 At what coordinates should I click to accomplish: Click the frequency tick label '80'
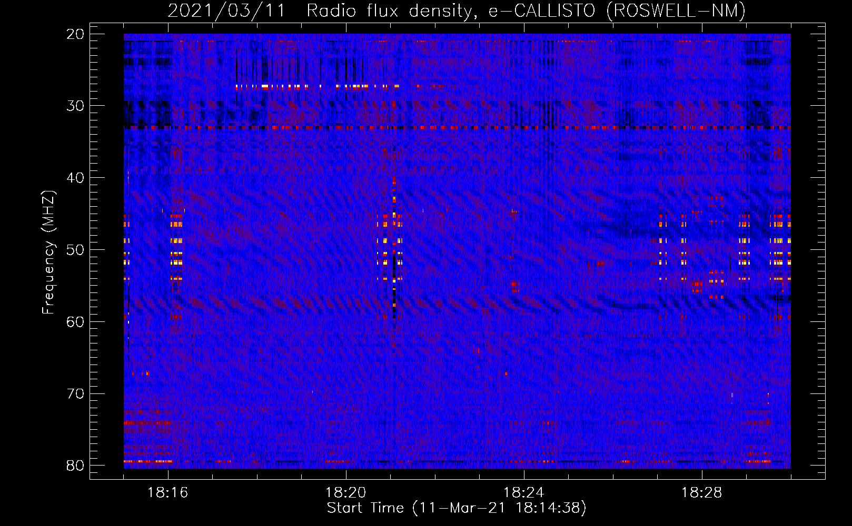[75, 466]
